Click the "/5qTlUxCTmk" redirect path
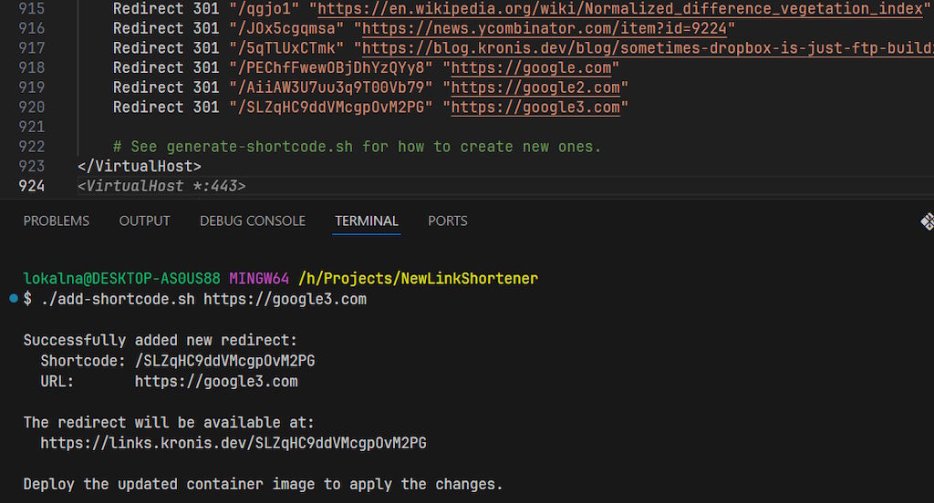The image size is (934, 503). click(286, 48)
